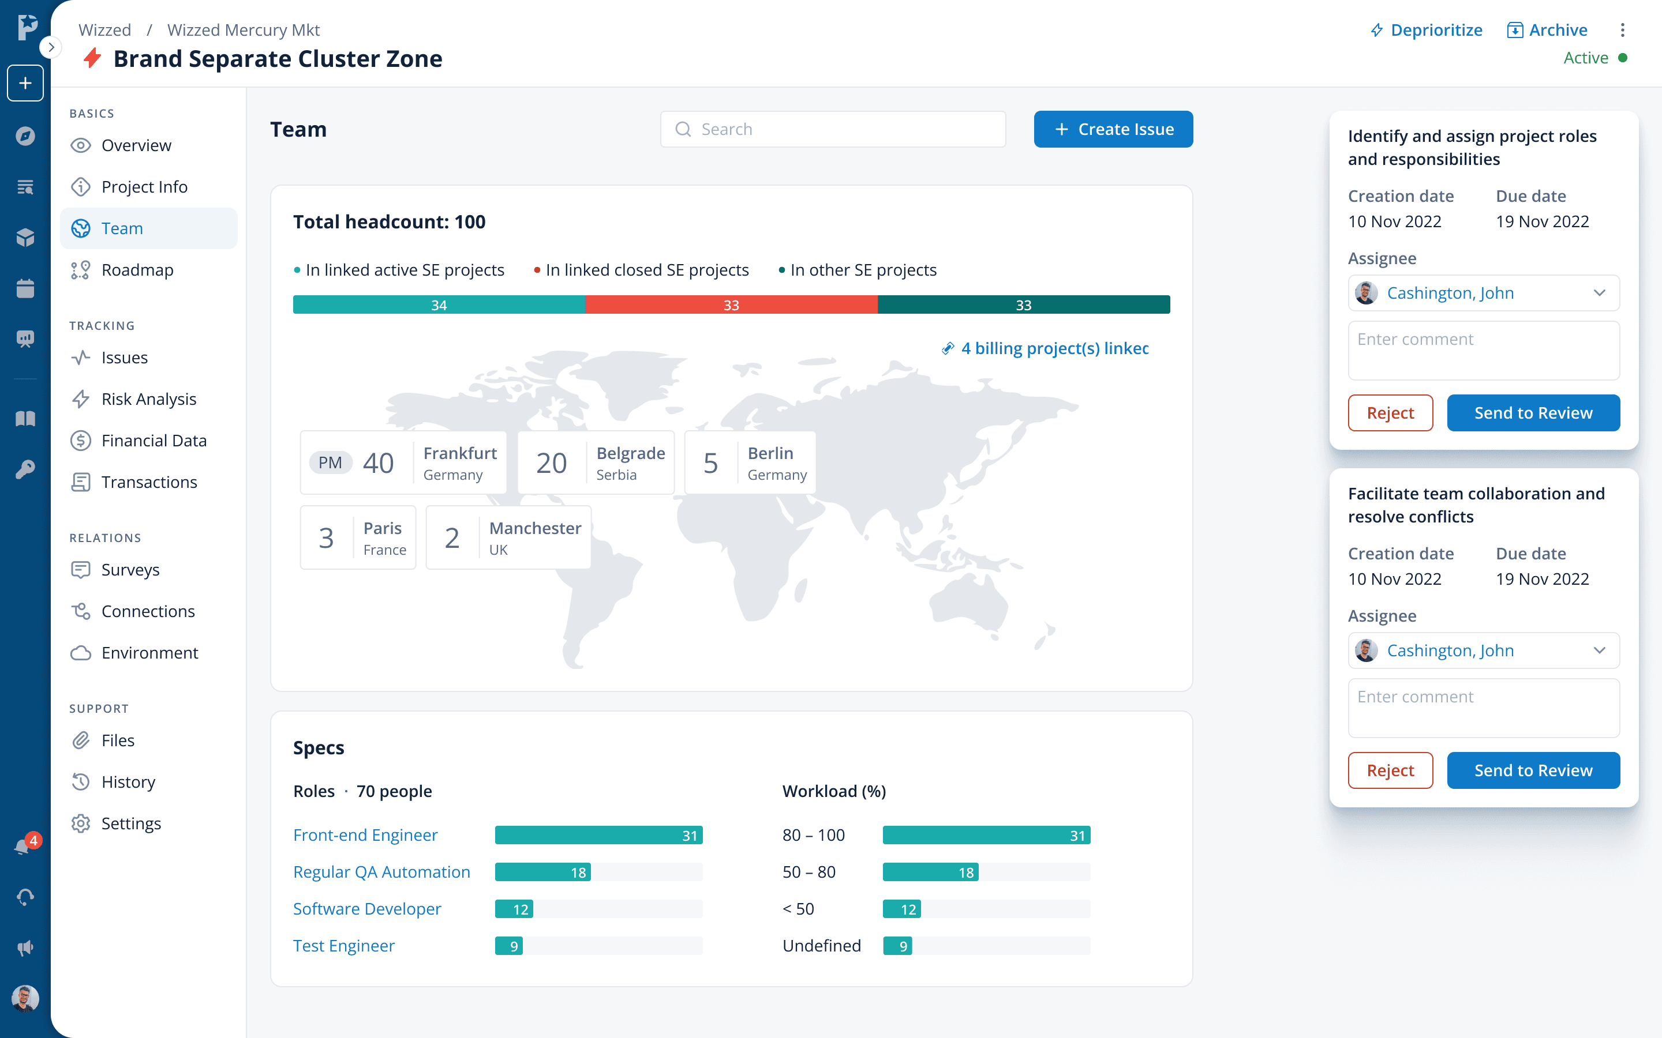The height and width of the screenshot is (1038, 1662).
Task: Open the compass explore icon in rail
Action: [x=25, y=136]
